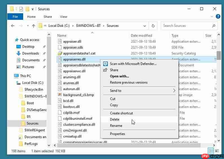Viewport: 224px width, 159px height.
Task: Click the Forward navigation arrow
Action: point(21,26)
